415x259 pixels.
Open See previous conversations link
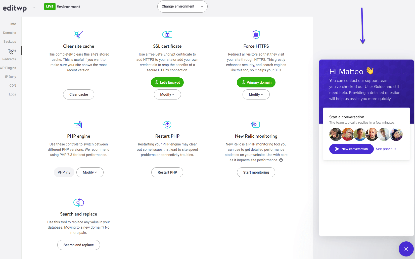click(x=386, y=149)
